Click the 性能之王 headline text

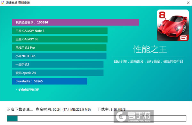pos(150,49)
